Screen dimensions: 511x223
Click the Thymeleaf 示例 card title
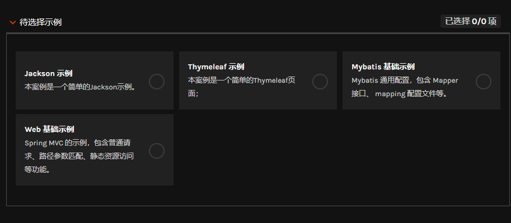pos(216,67)
